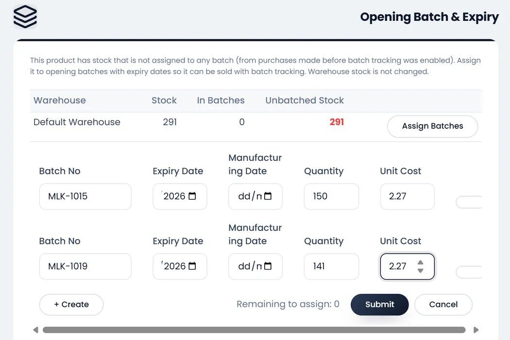Click the horizontal scrollbar thumb

[x=254, y=330]
